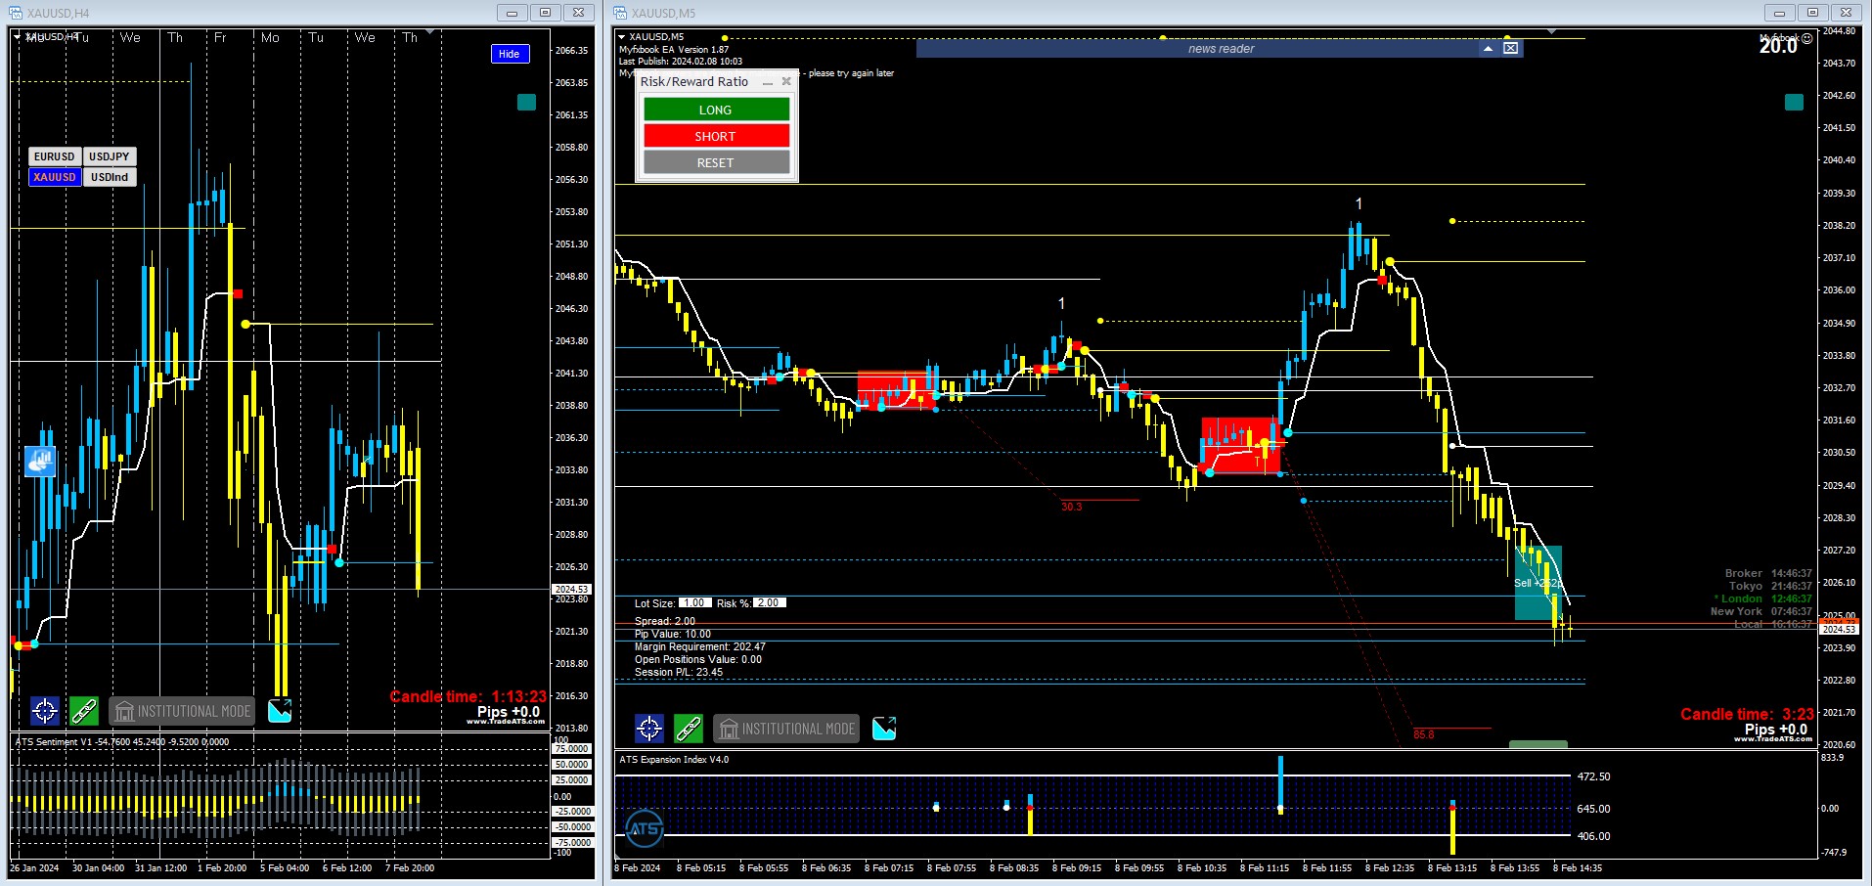Click the 472.50 Expansion Index level label
The width and height of the screenshot is (1872, 886).
coord(1594,776)
